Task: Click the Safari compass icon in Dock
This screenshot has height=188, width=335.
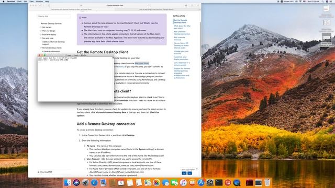Action: [x=94, y=183]
